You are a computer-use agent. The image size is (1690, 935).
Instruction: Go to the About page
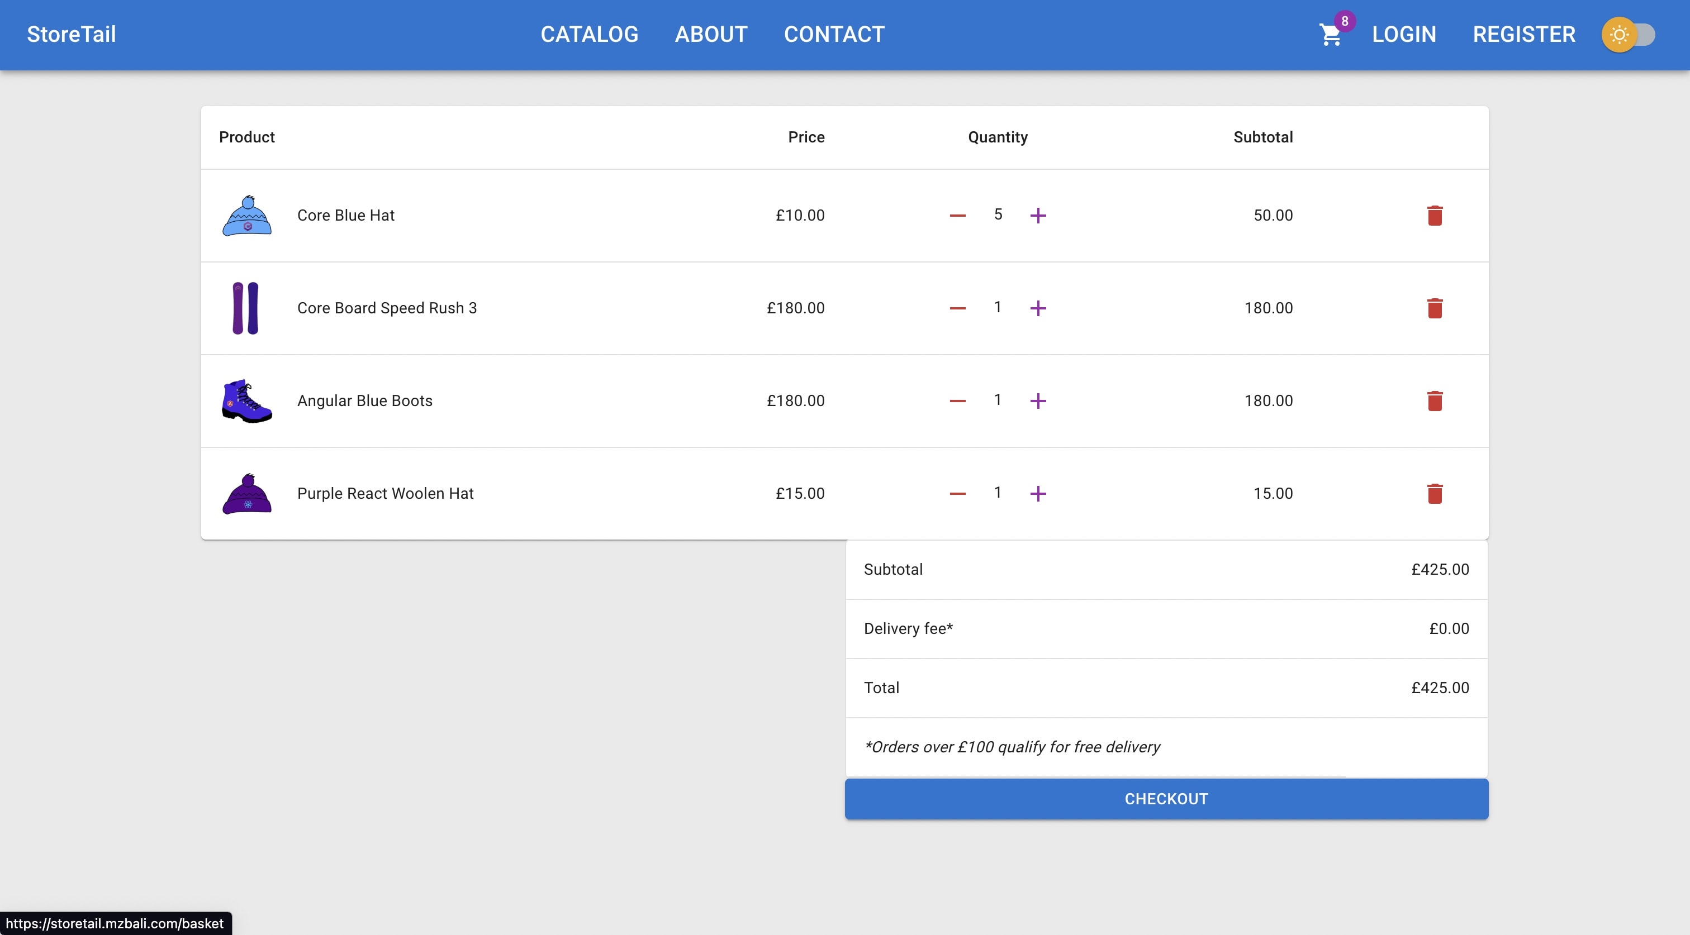[711, 35]
